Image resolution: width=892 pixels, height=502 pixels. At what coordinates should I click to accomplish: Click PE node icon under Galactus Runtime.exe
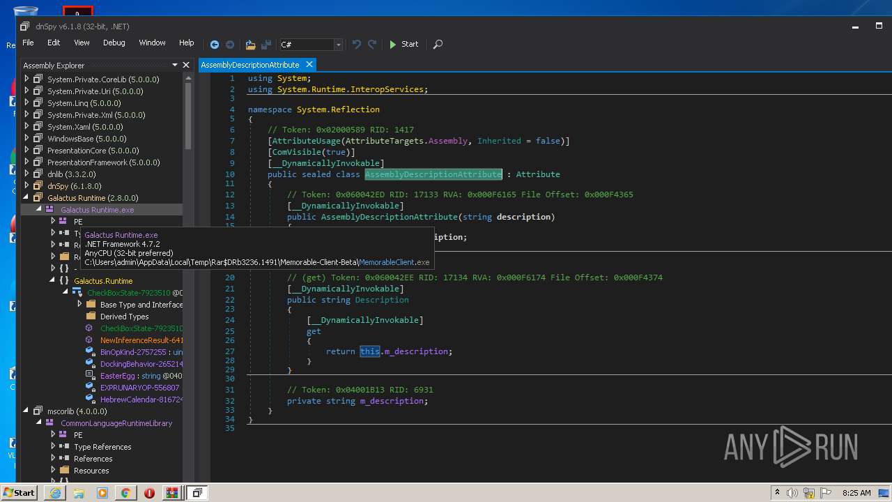[64, 222]
